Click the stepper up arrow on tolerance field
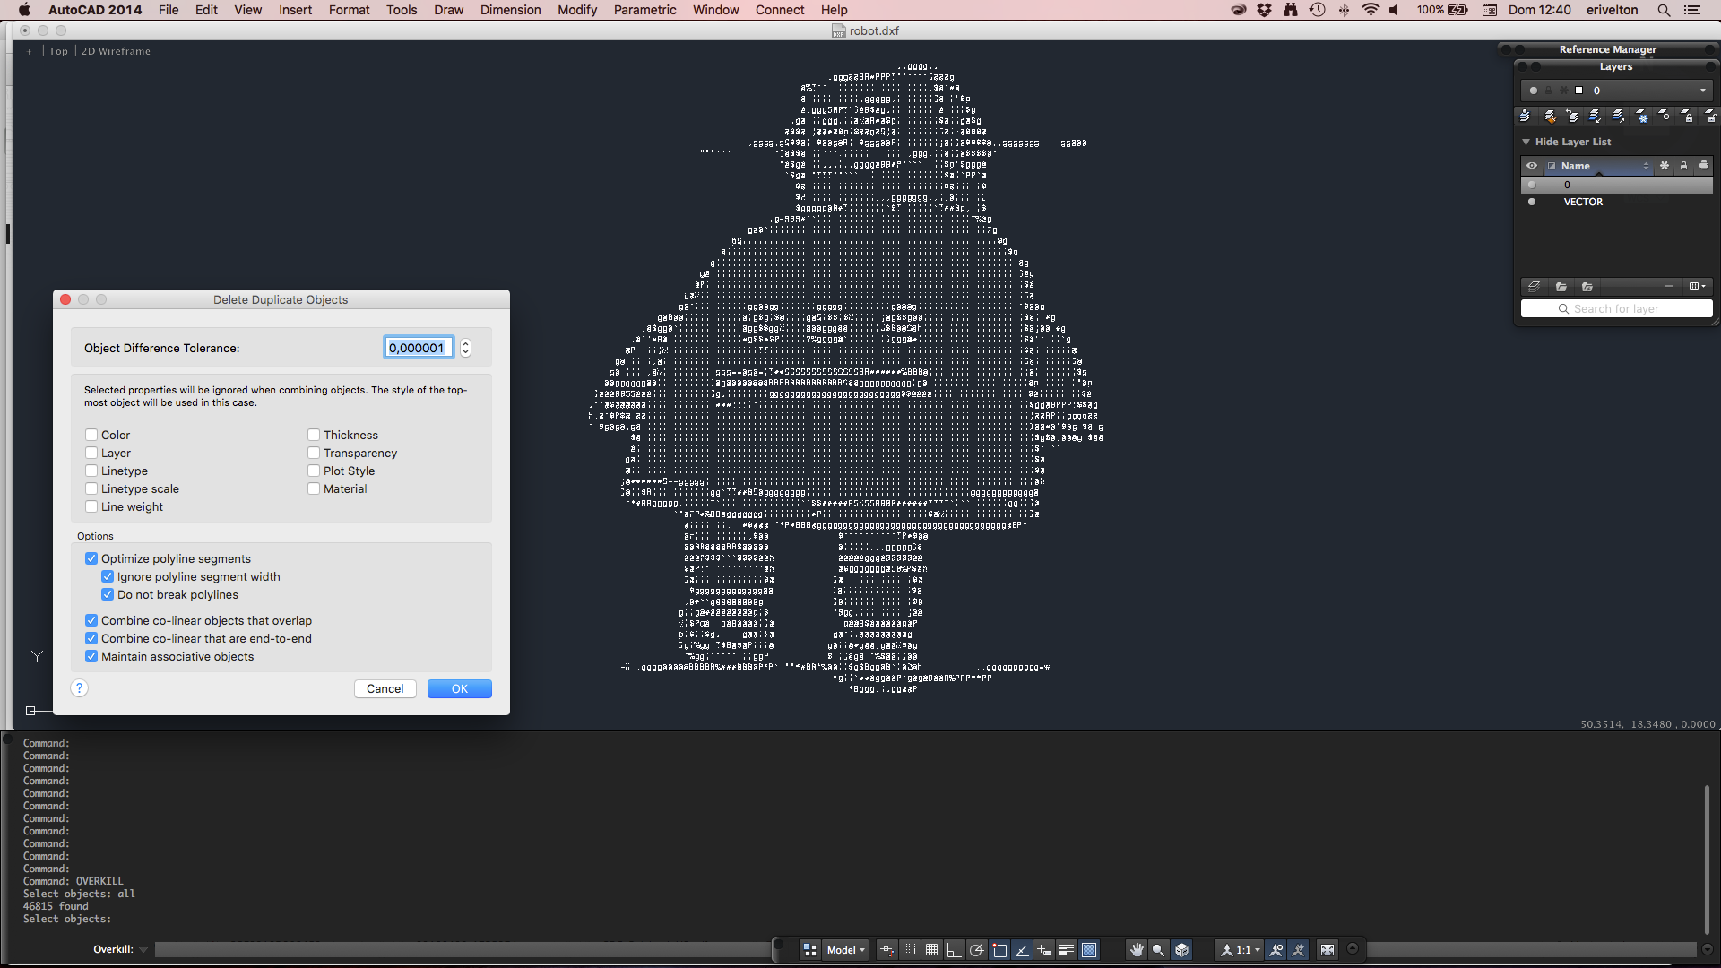The image size is (1721, 968). tap(464, 342)
